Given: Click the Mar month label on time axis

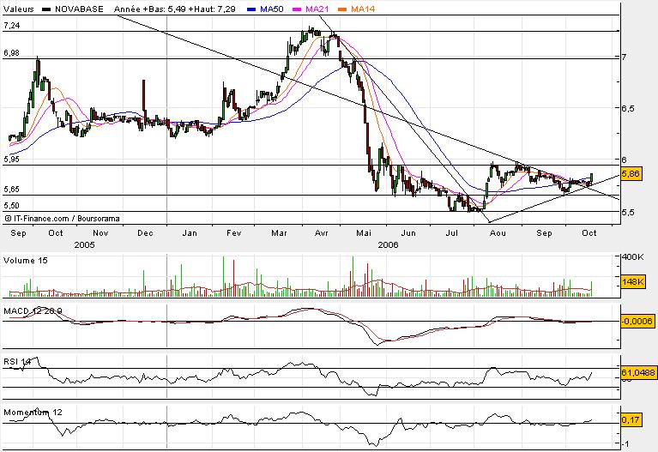Looking at the screenshot, I should (x=279, y=233).
